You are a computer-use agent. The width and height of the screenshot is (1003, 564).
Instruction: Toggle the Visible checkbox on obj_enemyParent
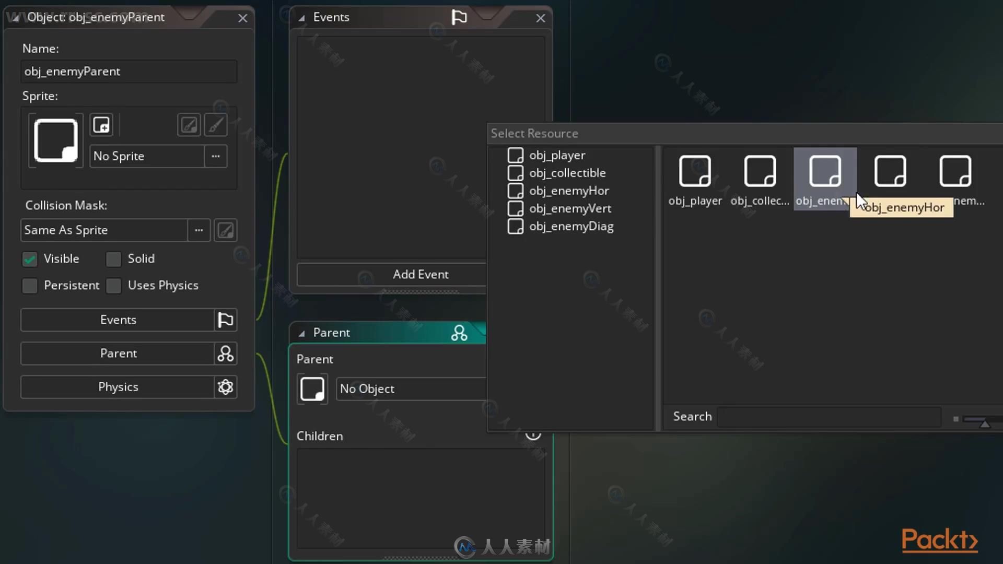30,258
